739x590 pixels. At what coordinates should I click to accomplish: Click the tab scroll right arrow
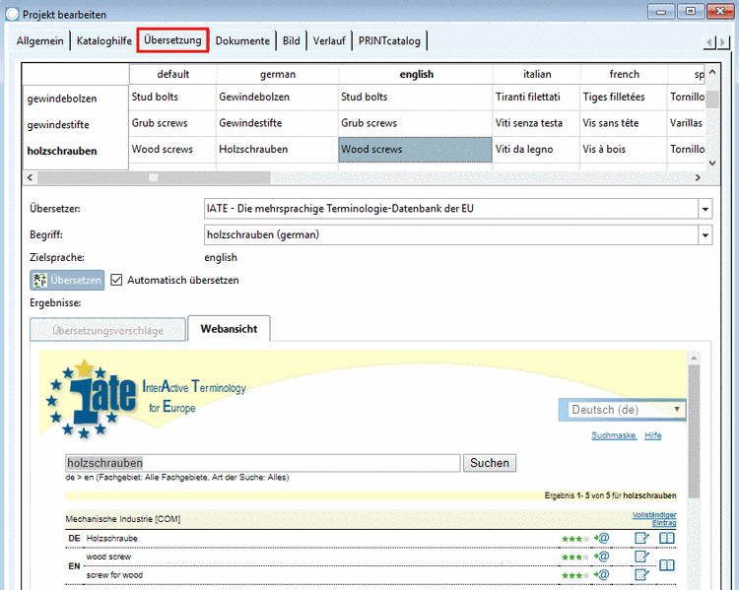pos(723,42)
